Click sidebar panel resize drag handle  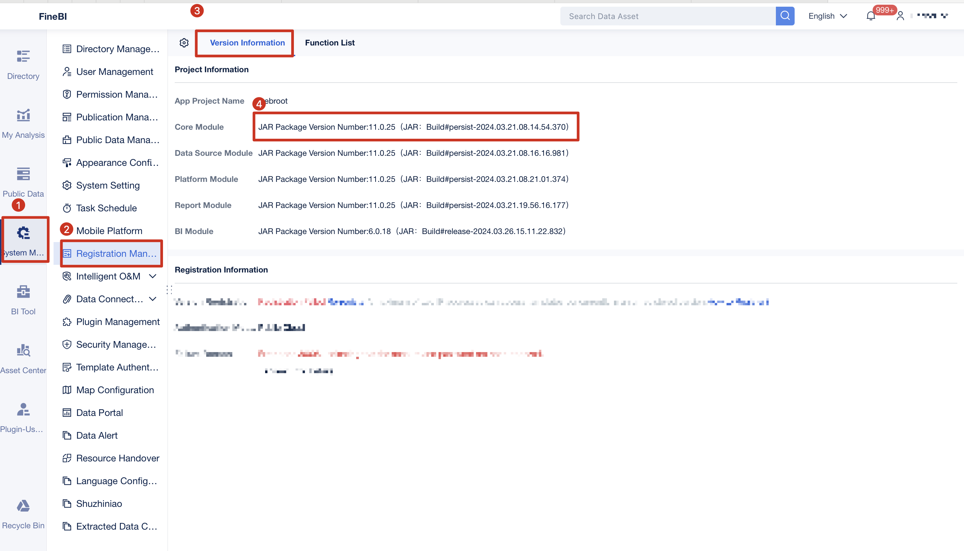click(169, 290)
